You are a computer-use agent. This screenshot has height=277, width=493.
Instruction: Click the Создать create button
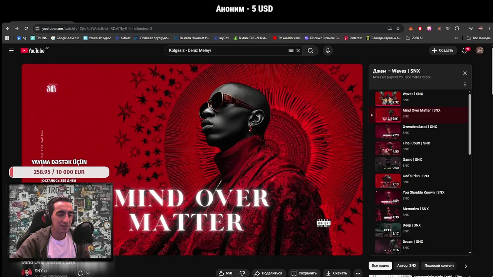(443, 50)
